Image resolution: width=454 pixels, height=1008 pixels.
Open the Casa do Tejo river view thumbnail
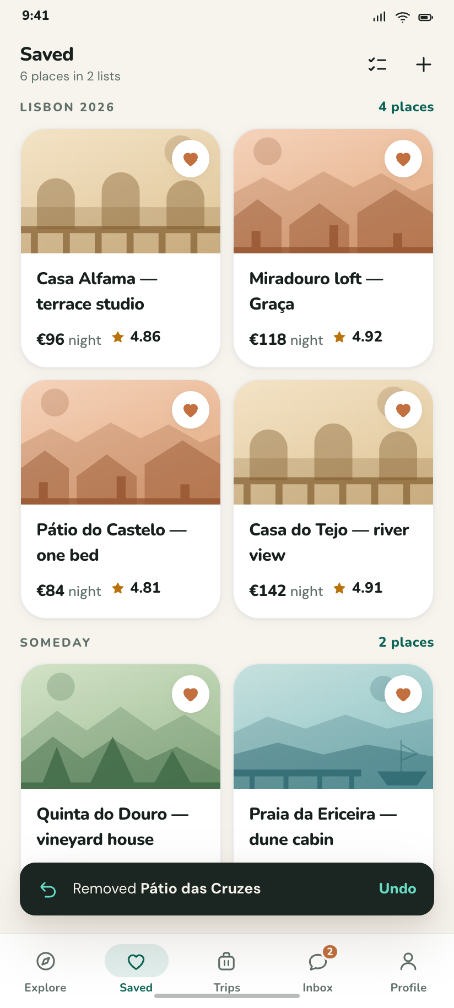(333, 442)
